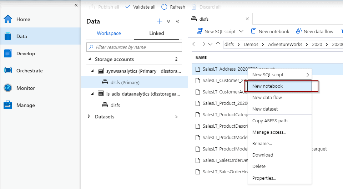Open recent paths dropdown chevron
Screen dimensions: 343x189
coord(210,44)
